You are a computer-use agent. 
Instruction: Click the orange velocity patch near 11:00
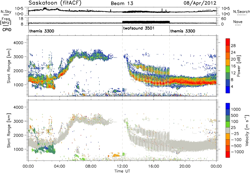pyautogui.click(x=116, y=155)
